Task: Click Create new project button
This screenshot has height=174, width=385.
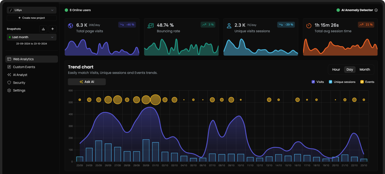Action: tap(31, 18)
